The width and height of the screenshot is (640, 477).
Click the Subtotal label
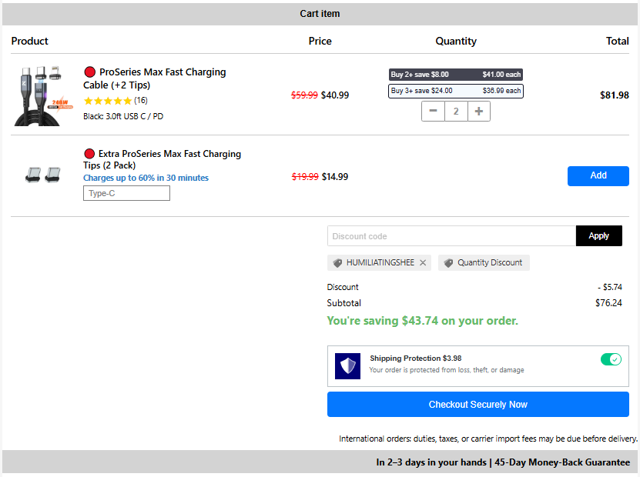tap(343, 303)
